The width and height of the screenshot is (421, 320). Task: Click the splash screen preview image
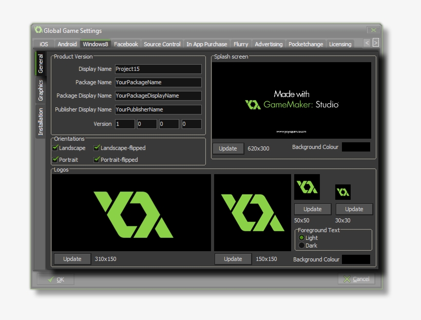click(291, 101)
